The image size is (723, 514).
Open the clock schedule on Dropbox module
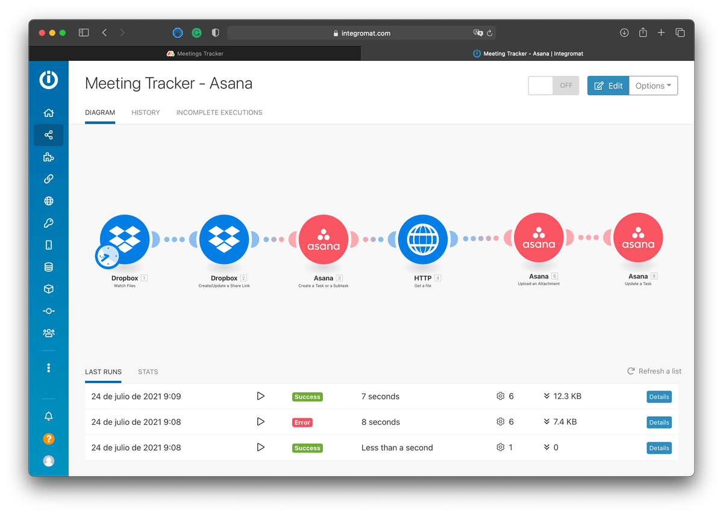coord(107,257)
